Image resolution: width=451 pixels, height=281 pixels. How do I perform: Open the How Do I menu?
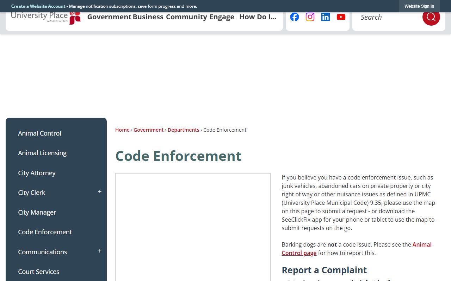258,17
